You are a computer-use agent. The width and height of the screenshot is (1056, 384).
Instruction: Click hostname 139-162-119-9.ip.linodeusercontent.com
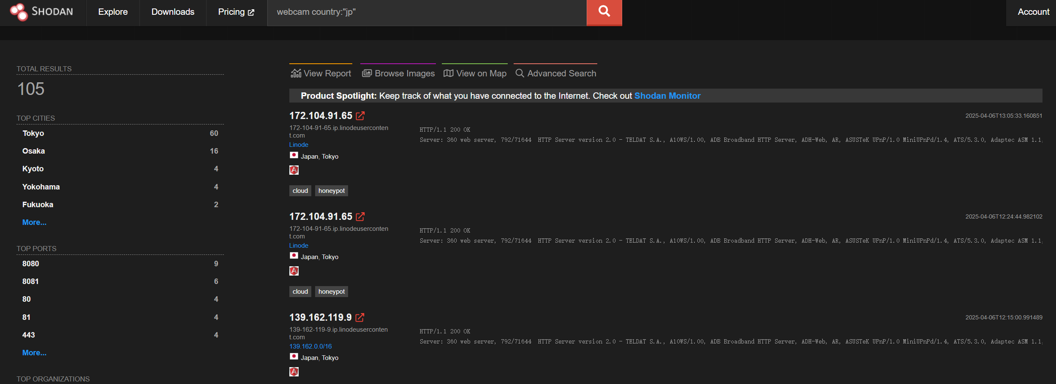click(338, 333)
